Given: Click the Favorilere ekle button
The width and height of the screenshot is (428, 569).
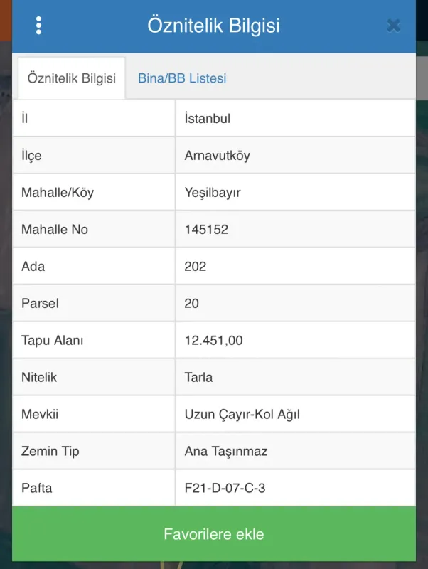Looking at the screenshot, I should point(214,534).
